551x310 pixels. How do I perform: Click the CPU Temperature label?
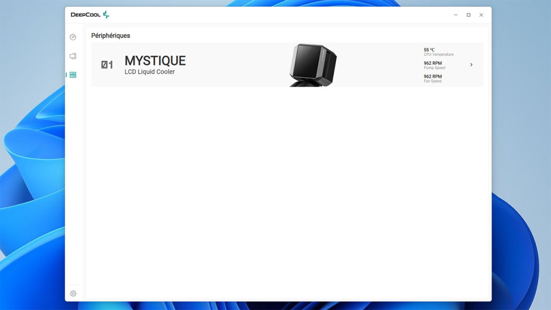click(438, 55)
